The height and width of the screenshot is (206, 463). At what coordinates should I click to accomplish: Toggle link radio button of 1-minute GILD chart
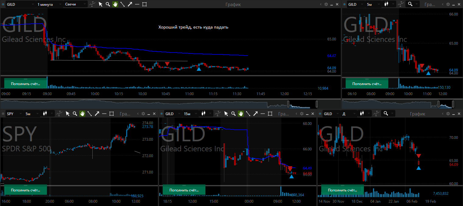(3, 4)
